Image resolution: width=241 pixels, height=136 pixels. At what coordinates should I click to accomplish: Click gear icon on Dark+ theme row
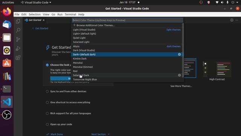(179, 54)
